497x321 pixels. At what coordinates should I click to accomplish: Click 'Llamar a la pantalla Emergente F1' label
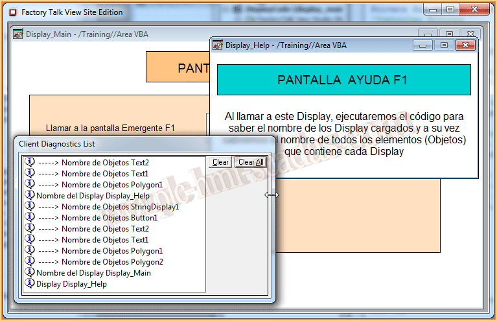[x=110, y=128]
